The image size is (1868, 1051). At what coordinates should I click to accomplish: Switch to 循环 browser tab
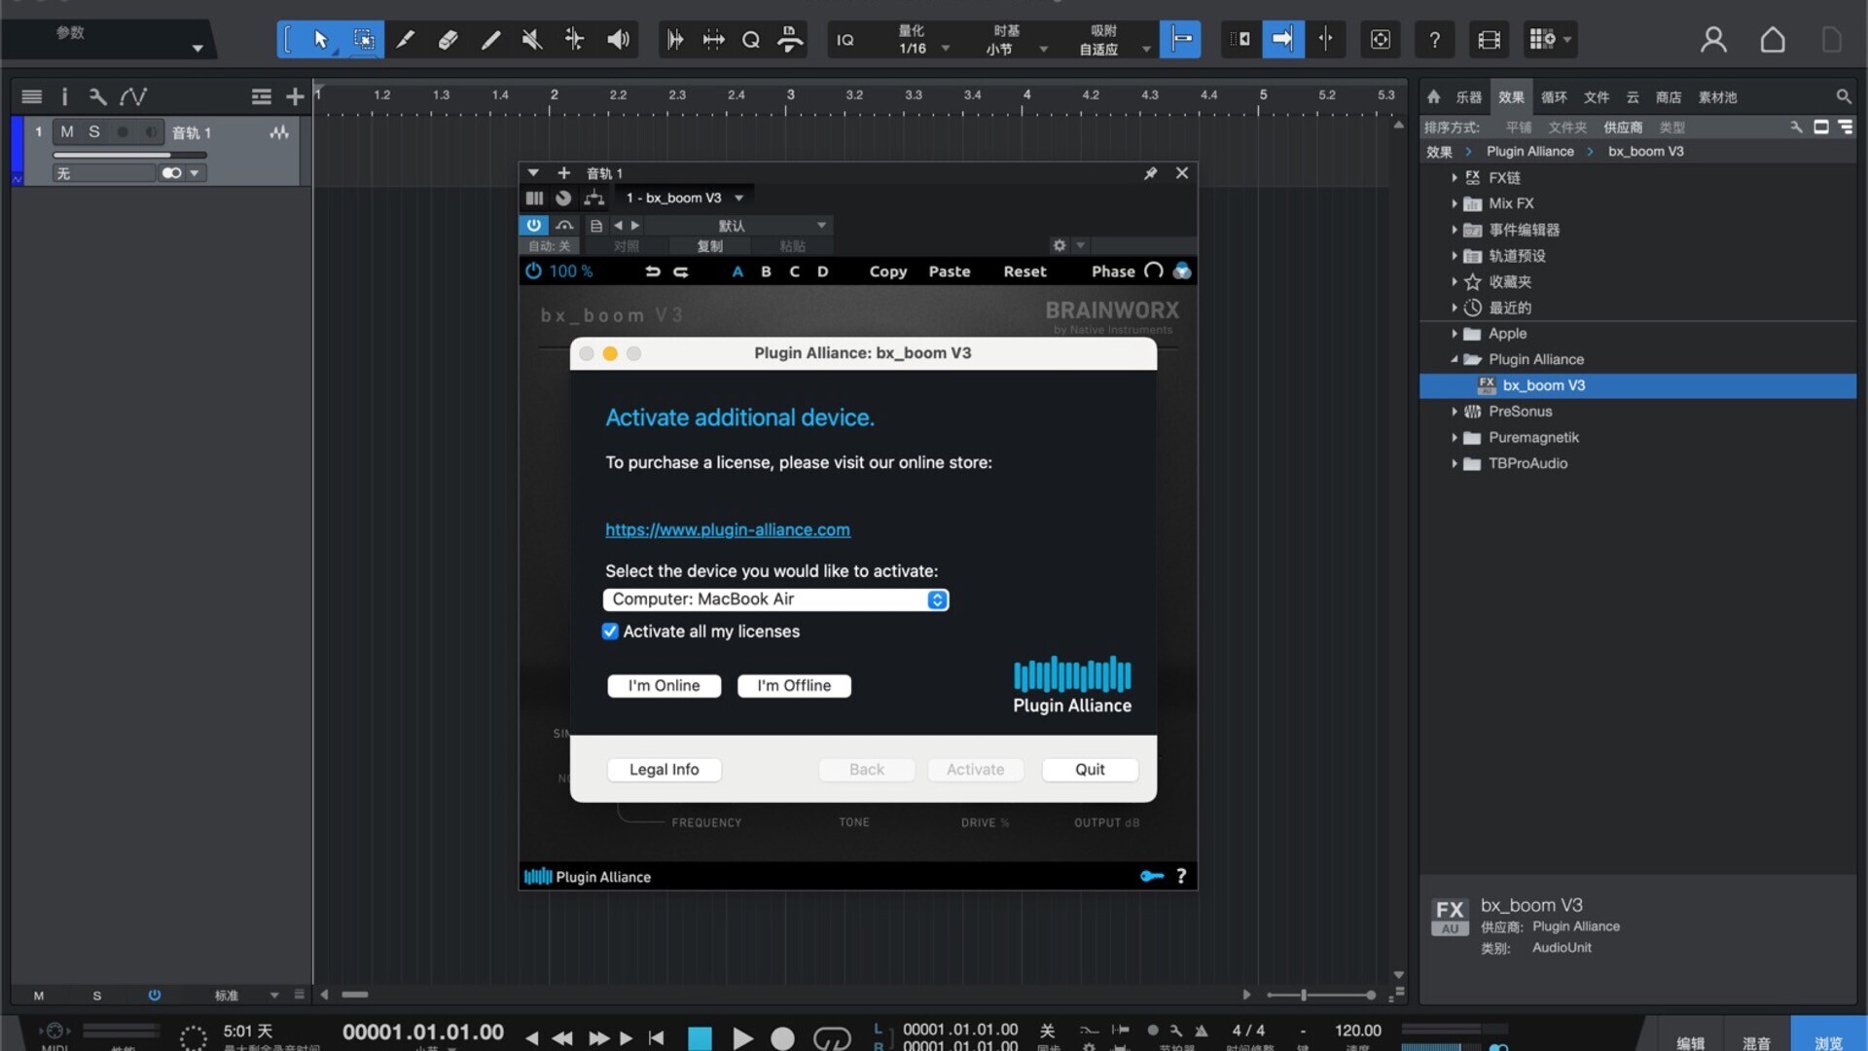(1554, 97)
